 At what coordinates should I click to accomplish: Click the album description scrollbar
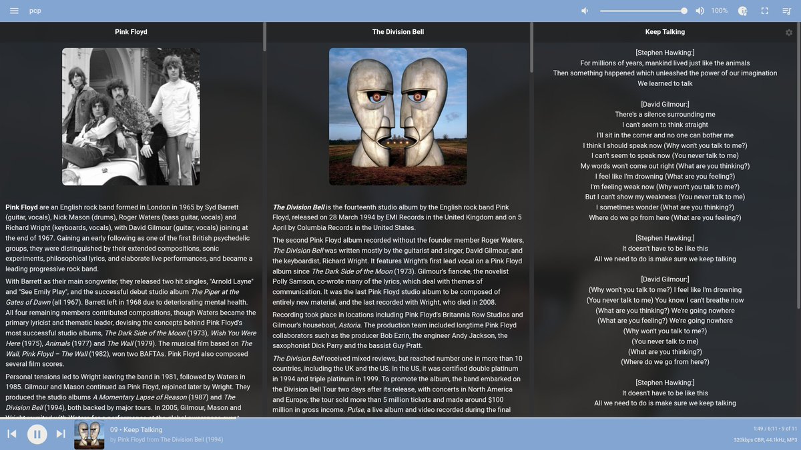531,47
